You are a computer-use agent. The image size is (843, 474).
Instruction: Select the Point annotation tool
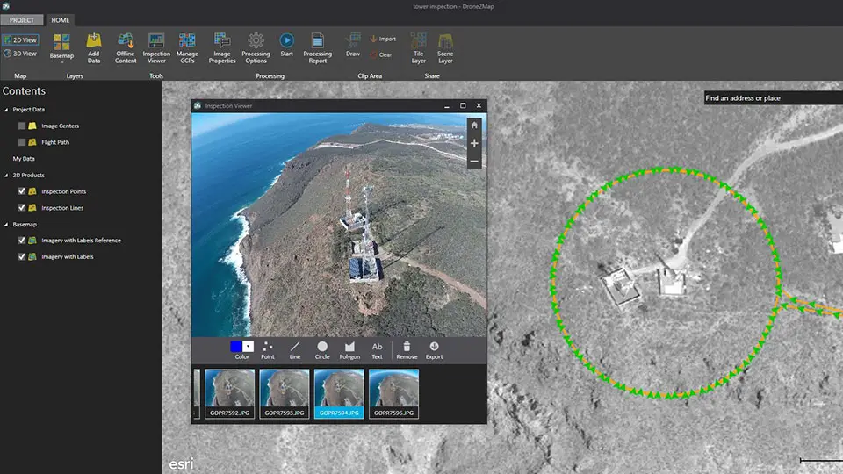tap(268, 350)
